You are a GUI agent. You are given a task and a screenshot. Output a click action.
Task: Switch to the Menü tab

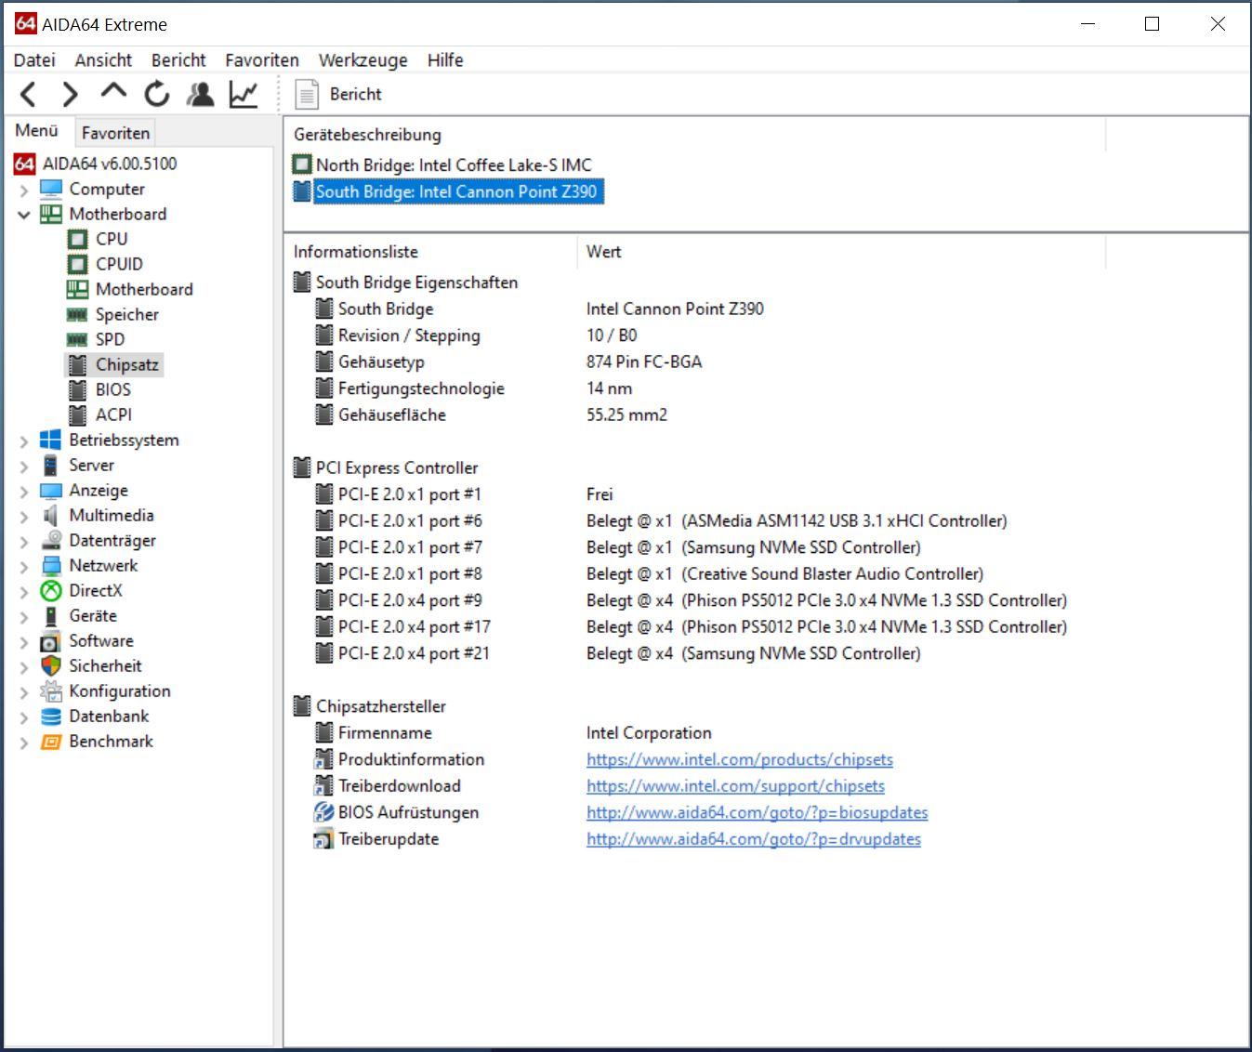[37, 131]
